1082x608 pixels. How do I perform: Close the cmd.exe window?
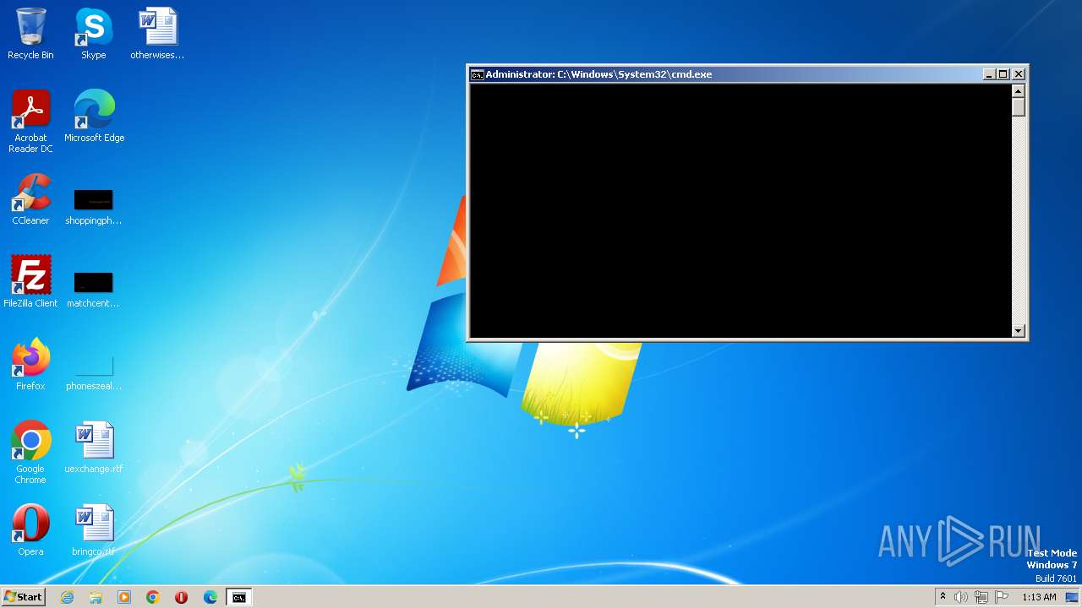(x=1019, y=74)
